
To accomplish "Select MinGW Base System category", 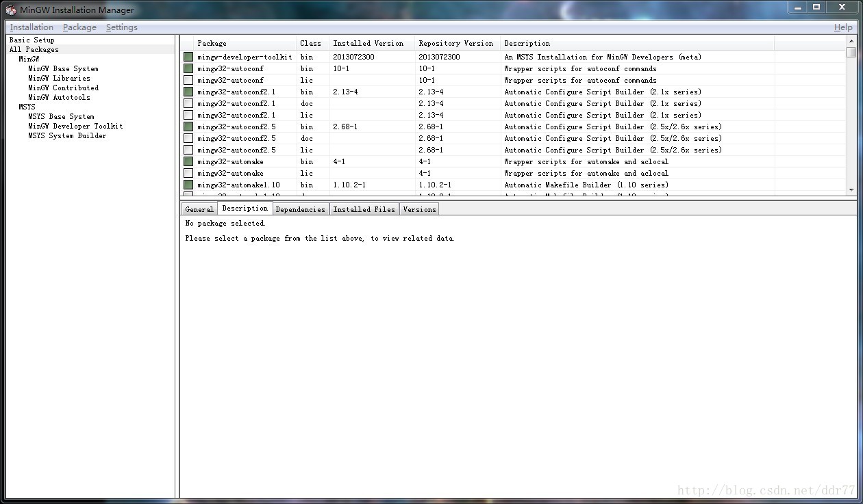I will tap(63, 68).
